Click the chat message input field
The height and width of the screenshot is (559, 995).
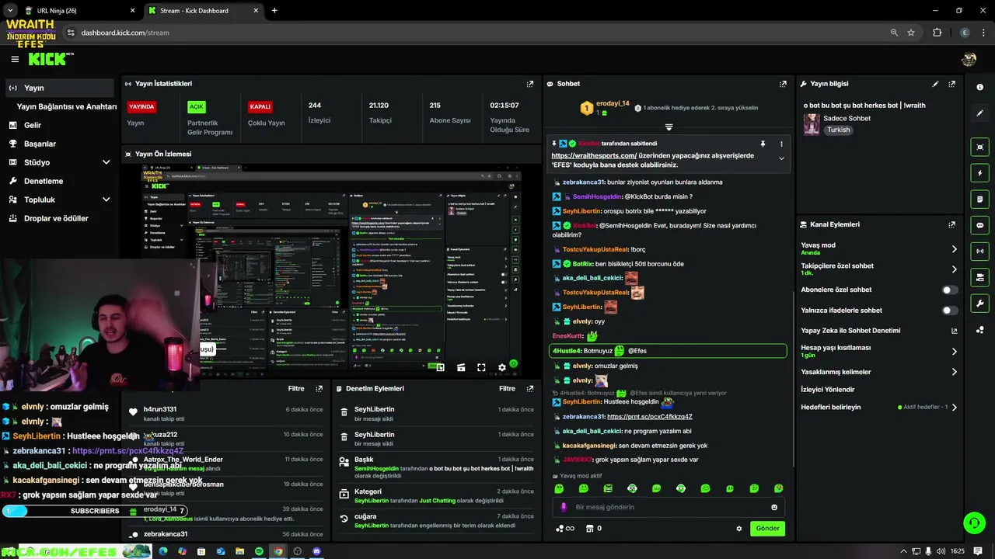point(669,507)
